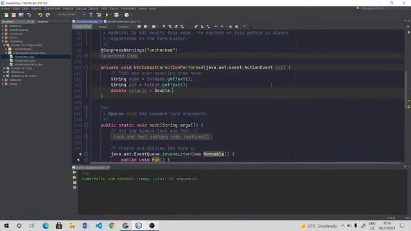Click the New File toolbar icon

(x=6, y=15)
